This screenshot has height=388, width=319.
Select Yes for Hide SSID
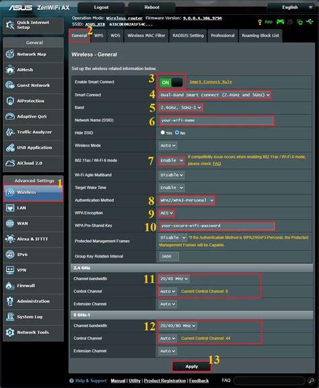(162, 132)
